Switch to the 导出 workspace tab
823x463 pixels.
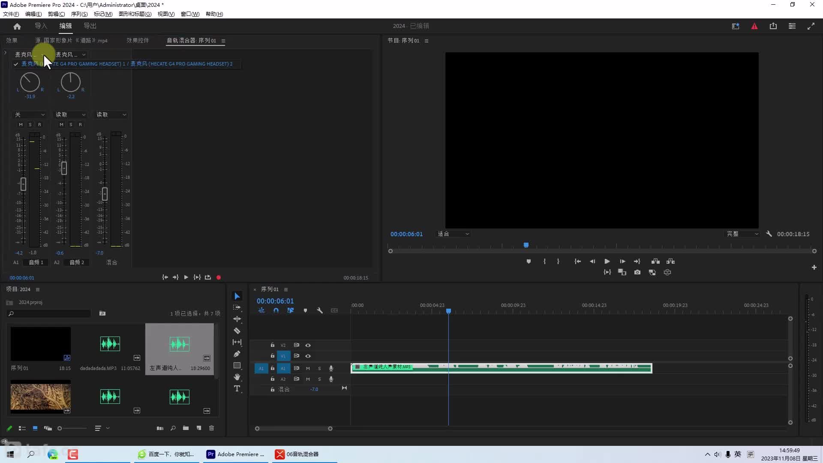(x=90, y=26)
